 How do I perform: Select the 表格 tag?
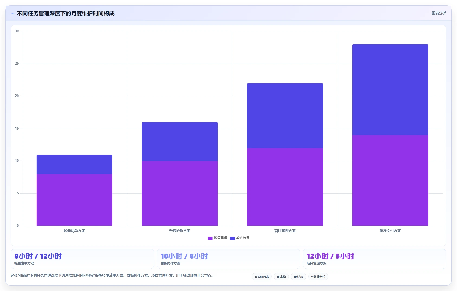[x=281, y=277]
